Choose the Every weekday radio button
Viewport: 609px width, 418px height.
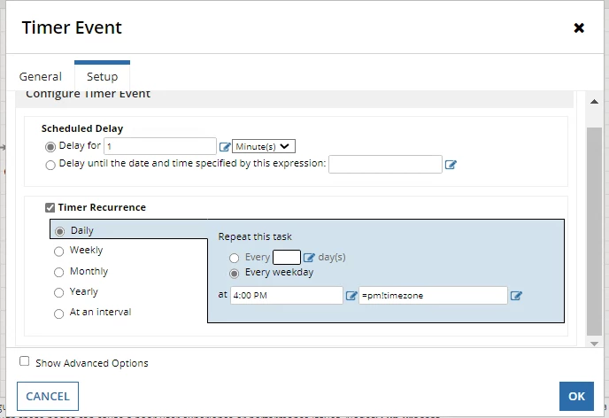click(x=234, y=274)
